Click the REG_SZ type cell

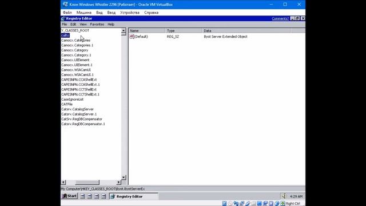click(x=173, y=37)
